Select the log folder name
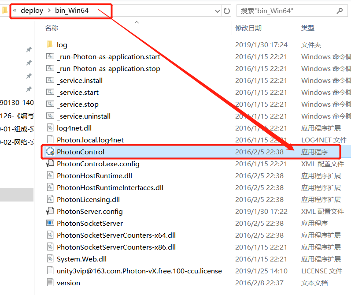This screenshot has height=295, width=351. pyautogui.click(x=62, y=45)
